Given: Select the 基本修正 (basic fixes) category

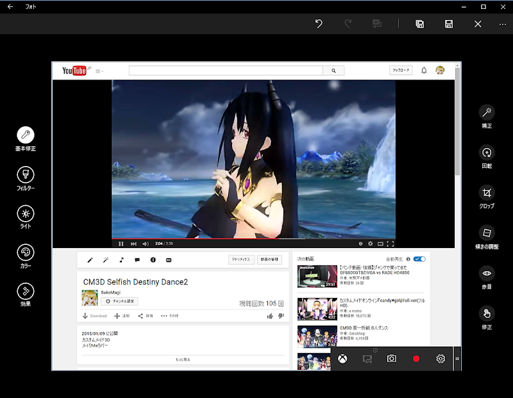Looking at the screenshot, I should pyautogui.click(x=26, y=135).
